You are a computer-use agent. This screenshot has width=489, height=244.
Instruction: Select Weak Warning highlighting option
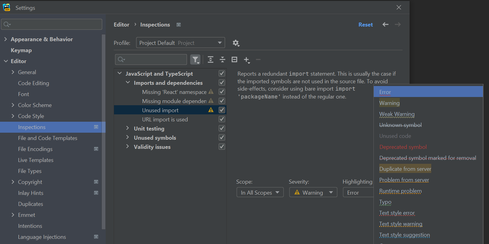[x=428, y=114]
